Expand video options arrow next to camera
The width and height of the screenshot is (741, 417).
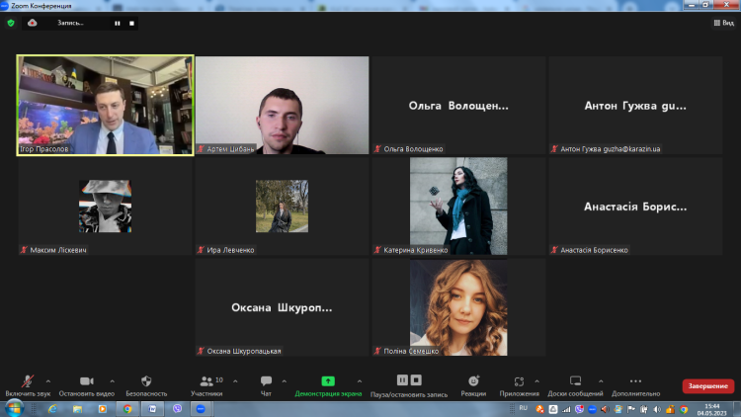pyautogui.click(x=112, y=380)
